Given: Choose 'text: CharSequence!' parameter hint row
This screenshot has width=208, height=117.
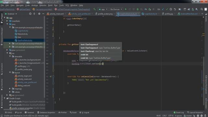Looking at the screenshot, I should coord(100,45).
